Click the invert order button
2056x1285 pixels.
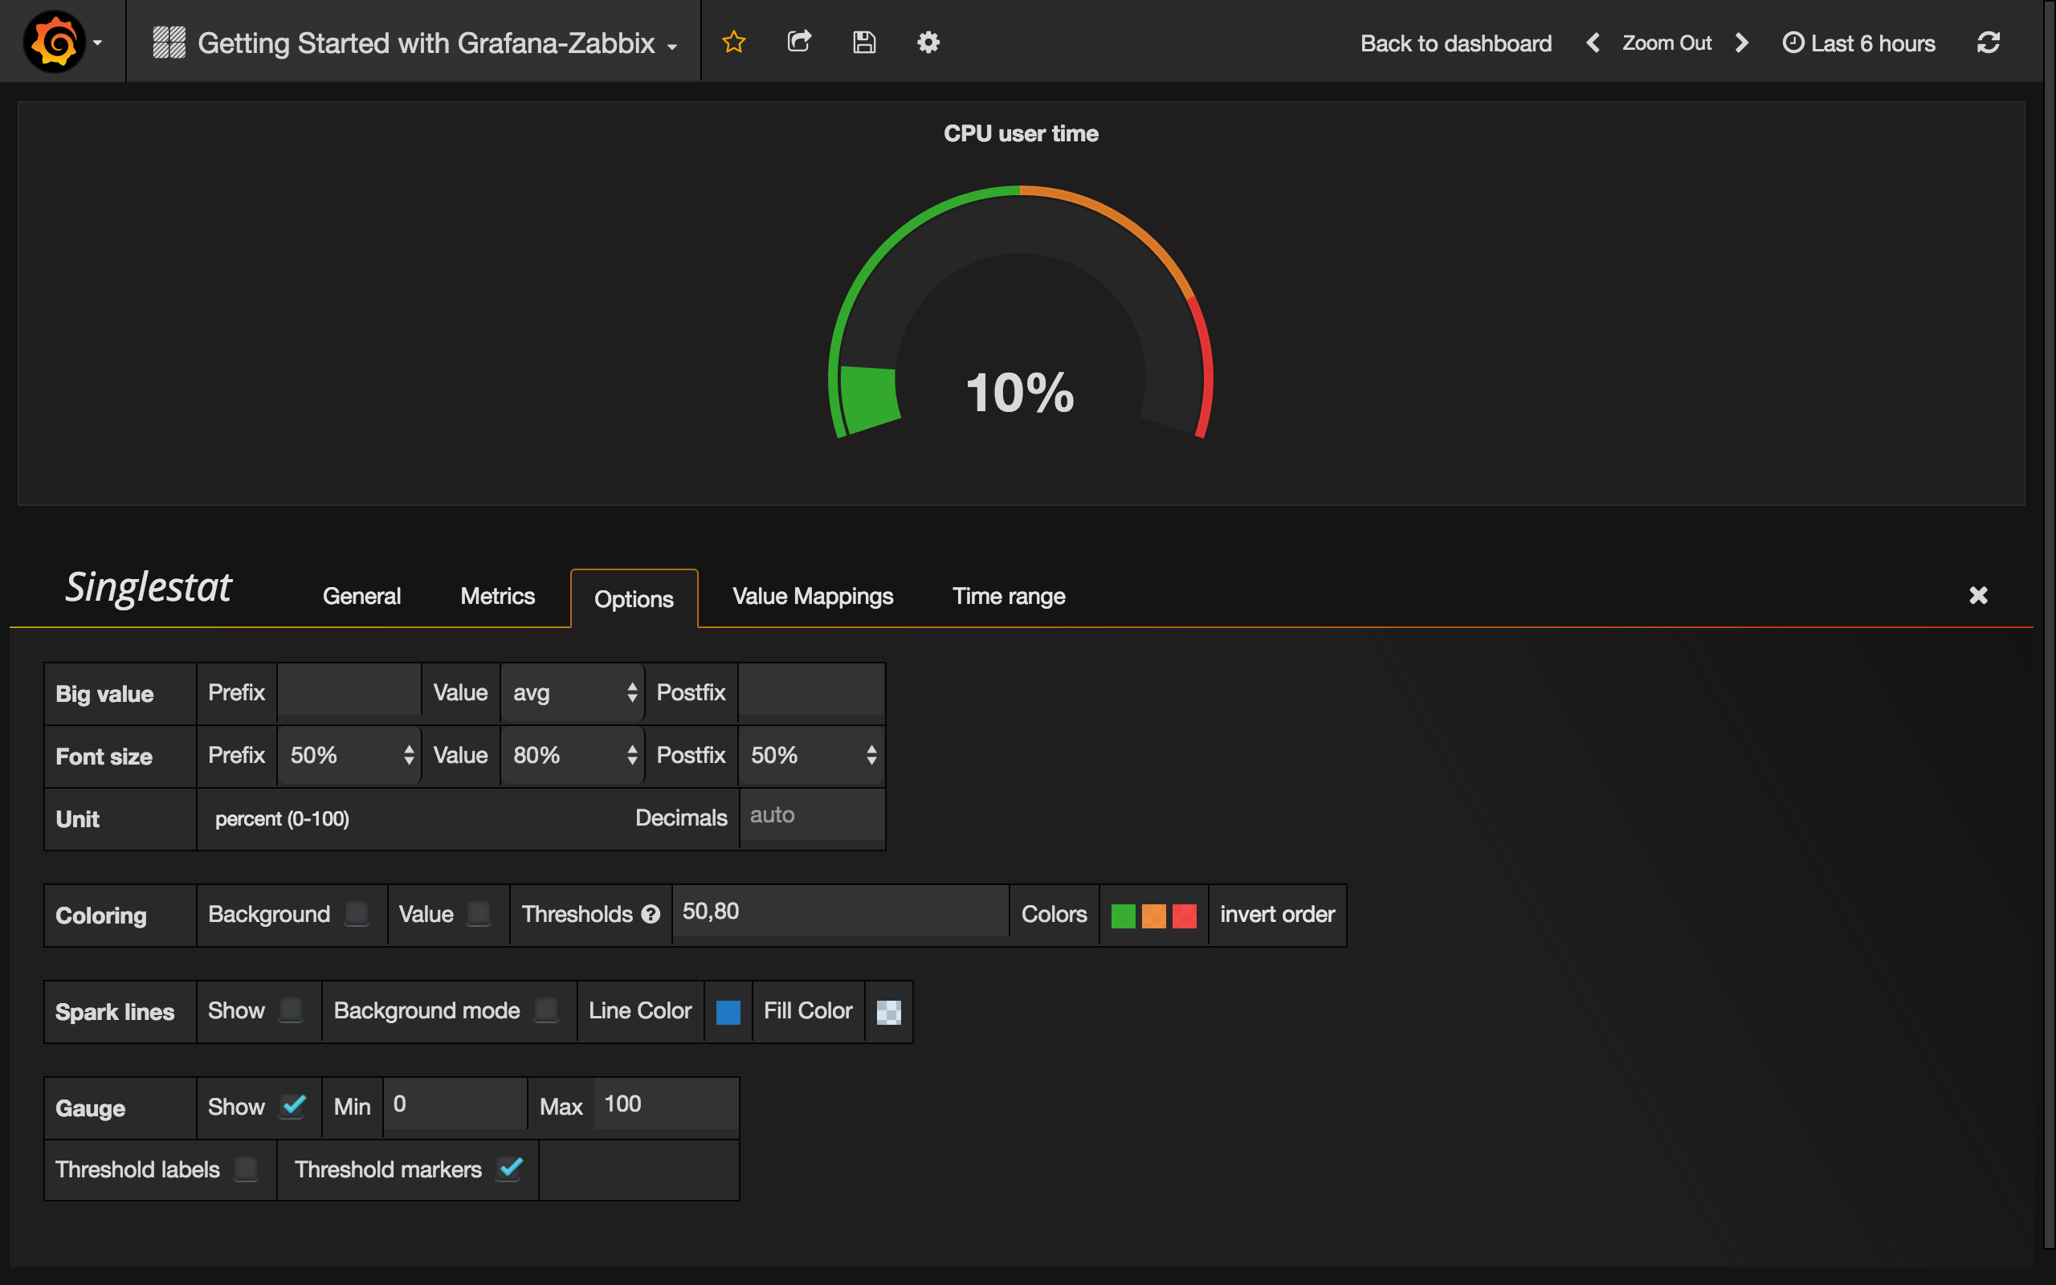[1277, 915]
